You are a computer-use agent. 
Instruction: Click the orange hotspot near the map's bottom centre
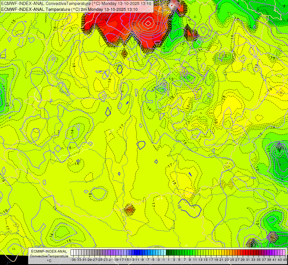(129, 209)
